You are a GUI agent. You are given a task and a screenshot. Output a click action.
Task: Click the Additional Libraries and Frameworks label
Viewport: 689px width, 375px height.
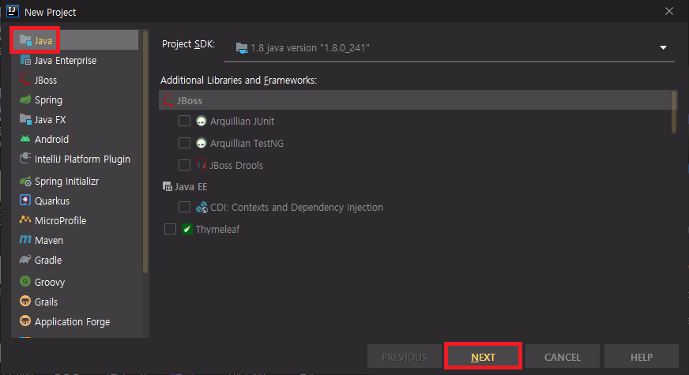point(239,81)
